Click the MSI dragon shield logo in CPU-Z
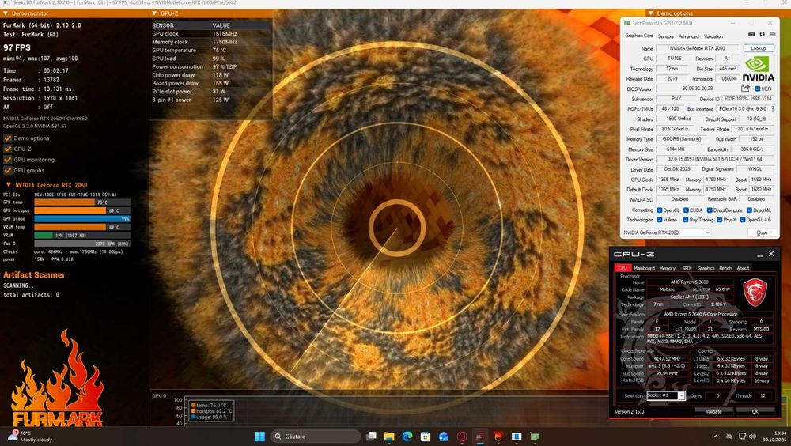Screen dimensions: 791x446 coord(755,292)
